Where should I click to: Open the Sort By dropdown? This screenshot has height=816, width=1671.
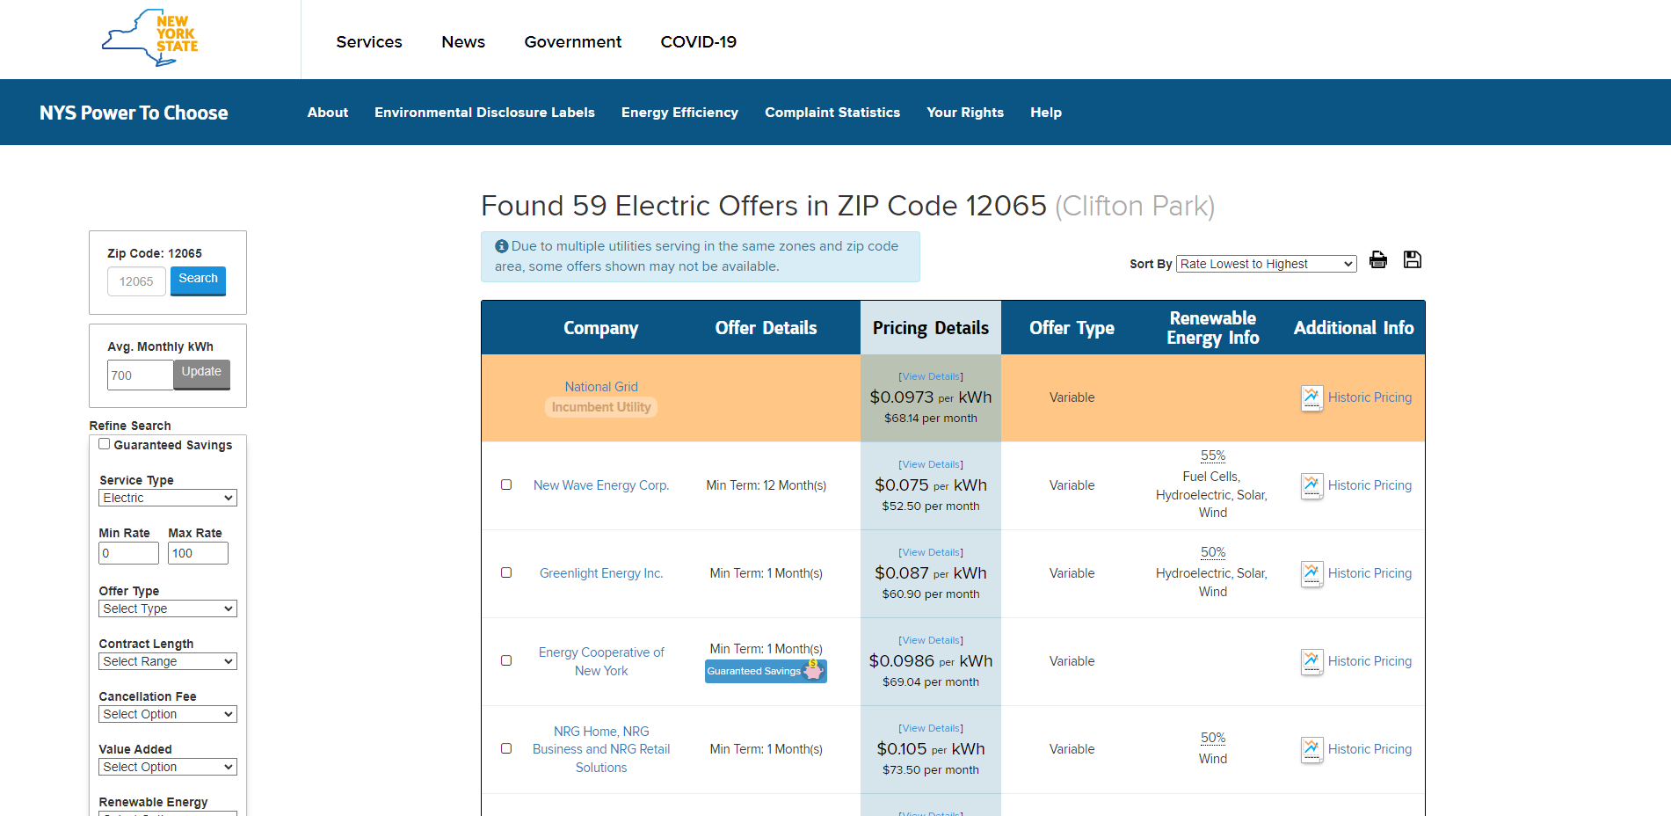click(1266, 264)
